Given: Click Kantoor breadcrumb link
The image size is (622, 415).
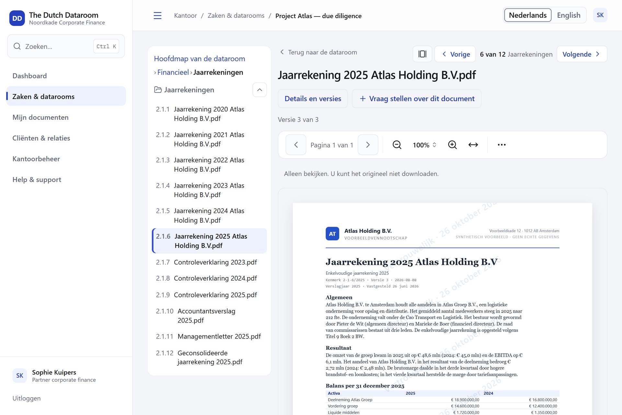Looking at the screenshot, I should click(185, 16).
